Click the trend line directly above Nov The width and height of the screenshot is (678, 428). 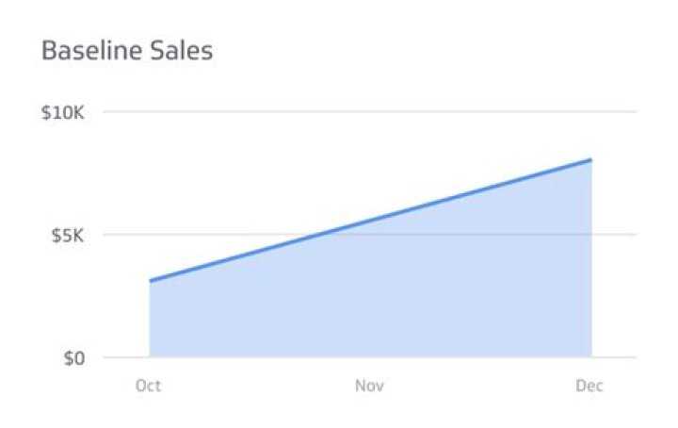coord(370,221)
